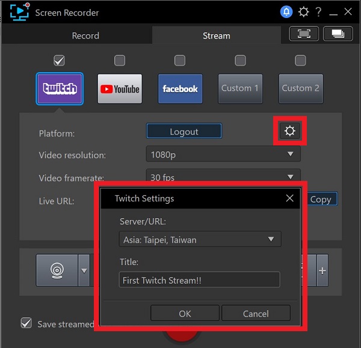Click the Logout button
Screen dimensions: 361x348
[184, 131]
